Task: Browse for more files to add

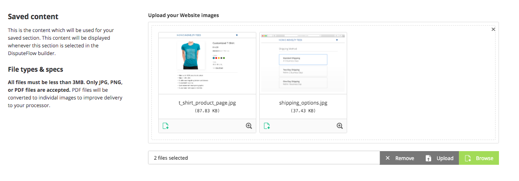Action: click(479, 158)
